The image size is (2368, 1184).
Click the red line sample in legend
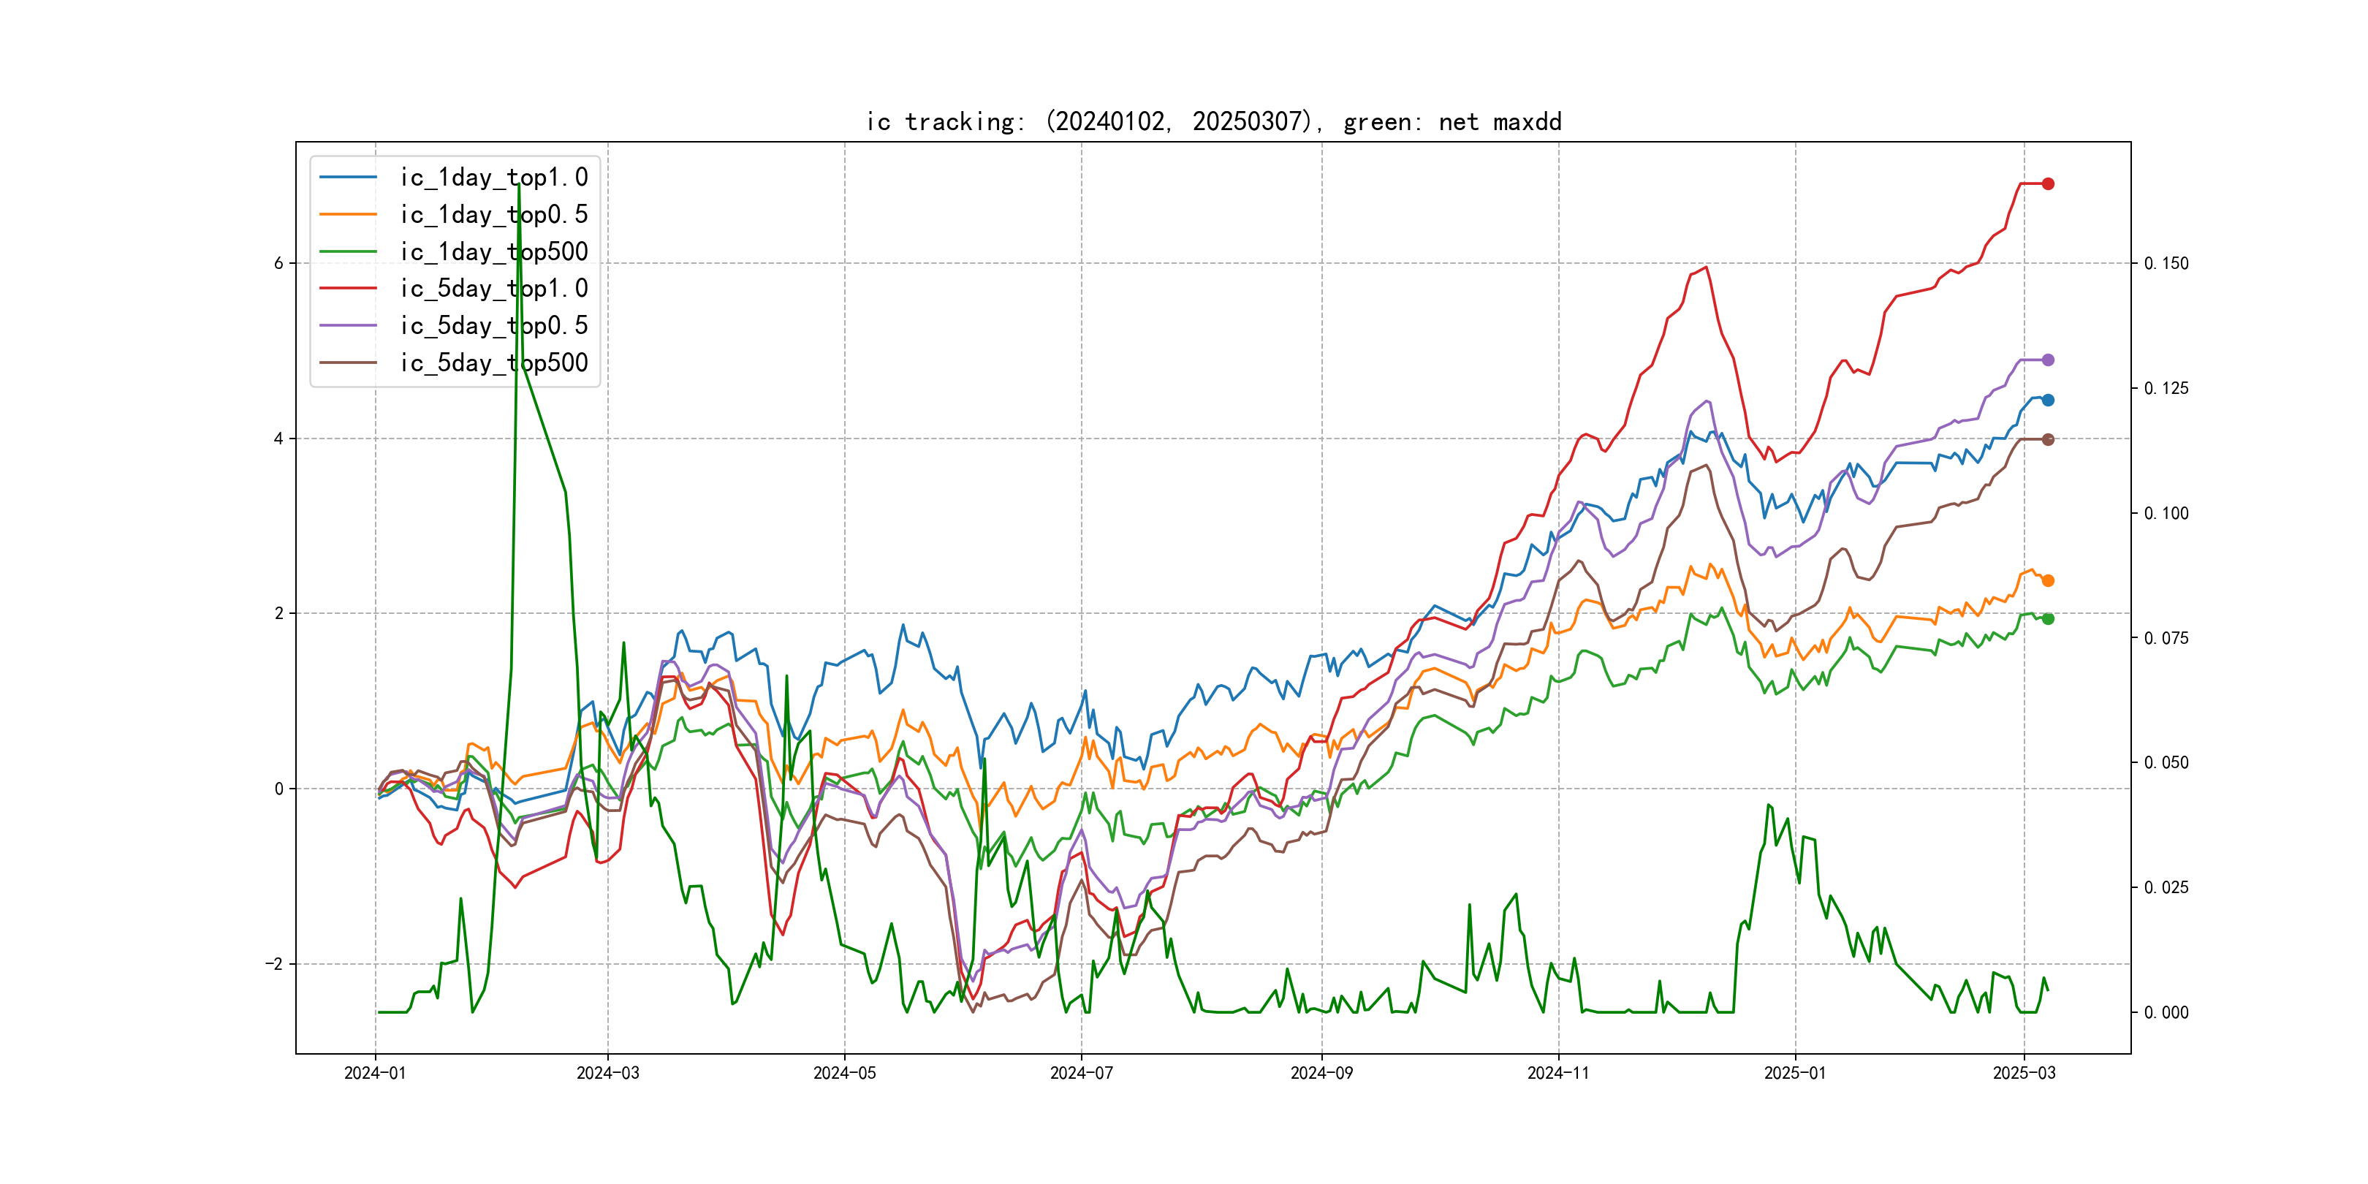point(349,289)
